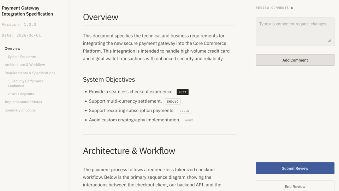The image size is (339, 191).
Task: Open Security Compliance Confirmed subsection
Action: [26, 83]
